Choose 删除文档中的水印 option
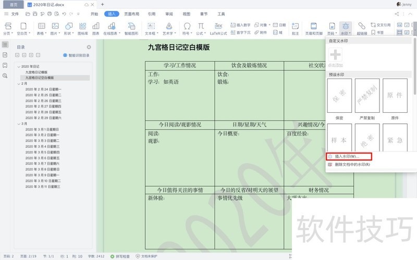417x260 pixels. click(x=352, y=164)
